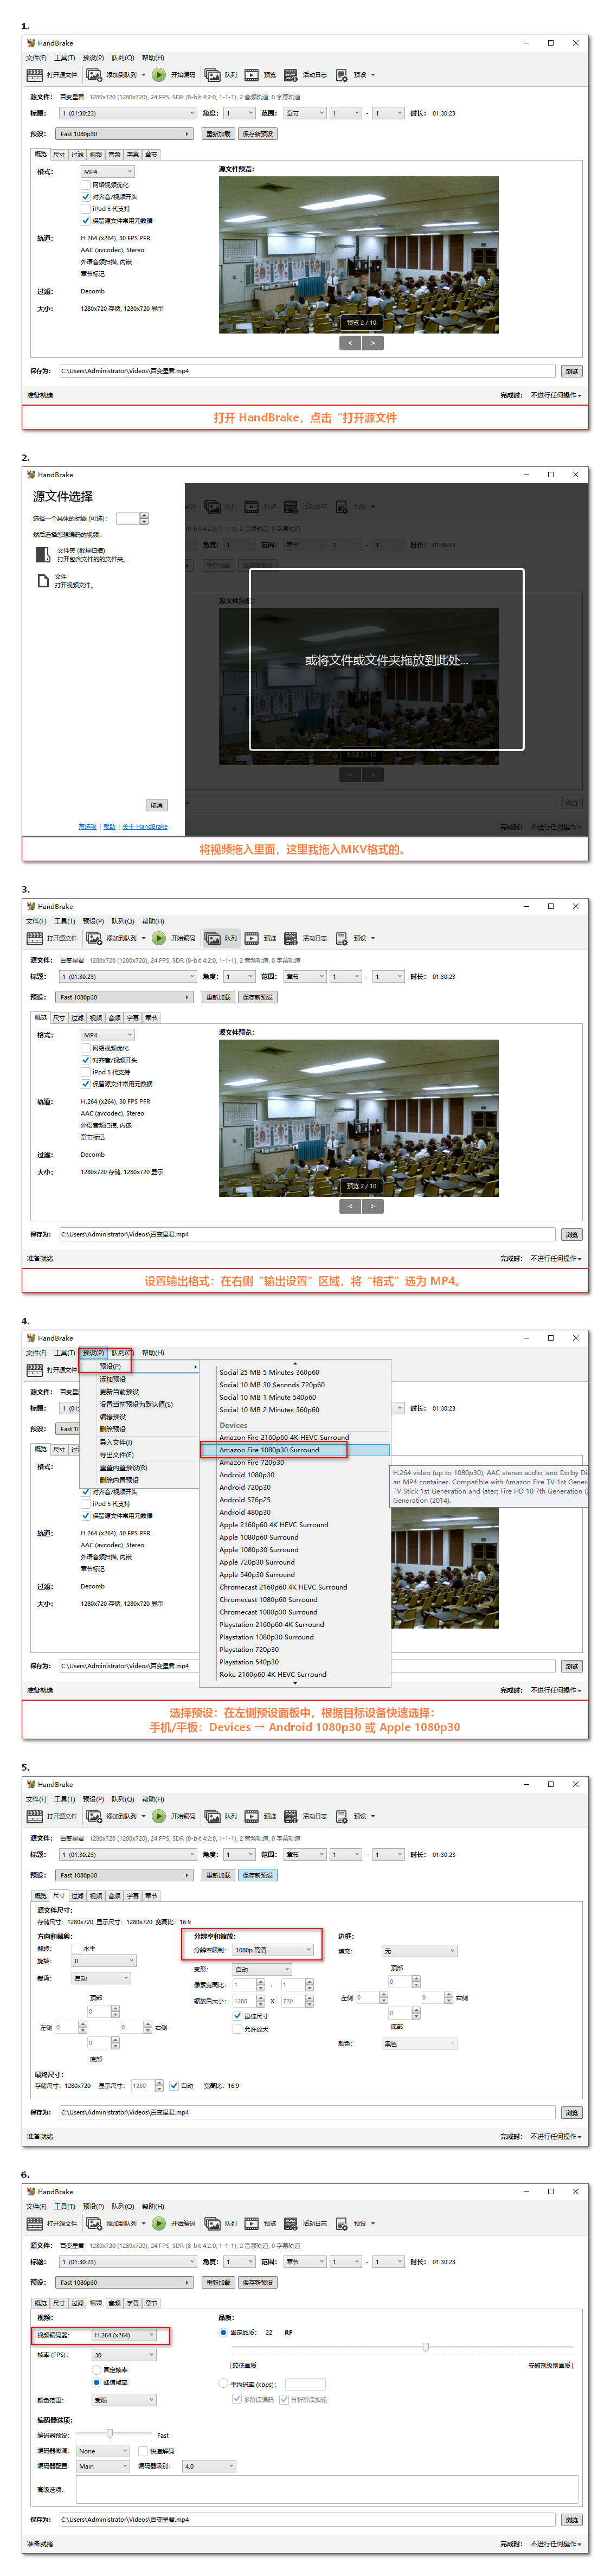
Task: Toggle 最佳尺寸 checkbox in 尺寸 tab
Action: 237,2016
